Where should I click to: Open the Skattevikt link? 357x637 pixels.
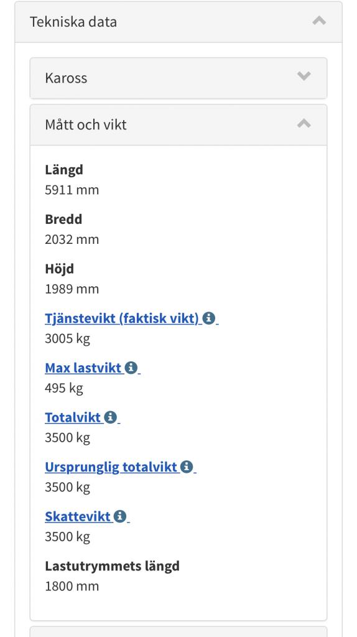coord(78,517)
